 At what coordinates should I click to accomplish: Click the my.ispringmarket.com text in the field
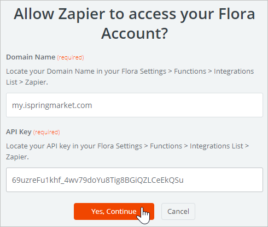[x=52, y=105]
